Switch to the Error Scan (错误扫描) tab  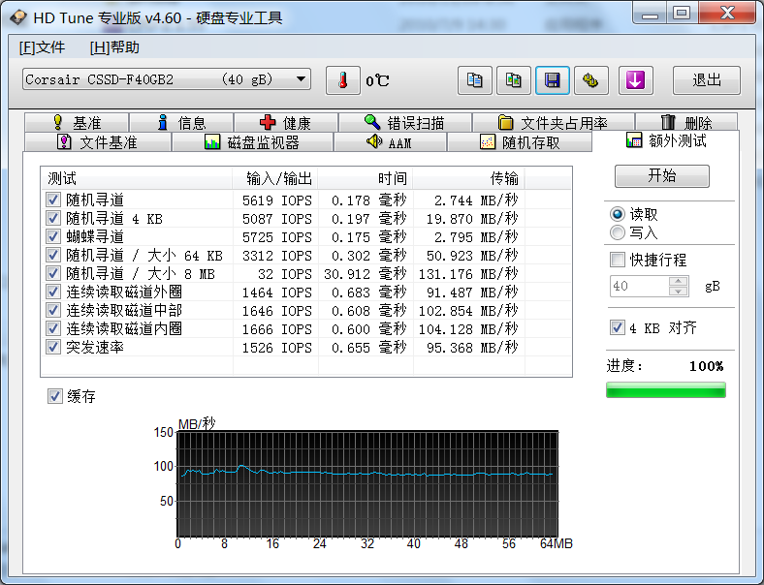pos(404,123)
